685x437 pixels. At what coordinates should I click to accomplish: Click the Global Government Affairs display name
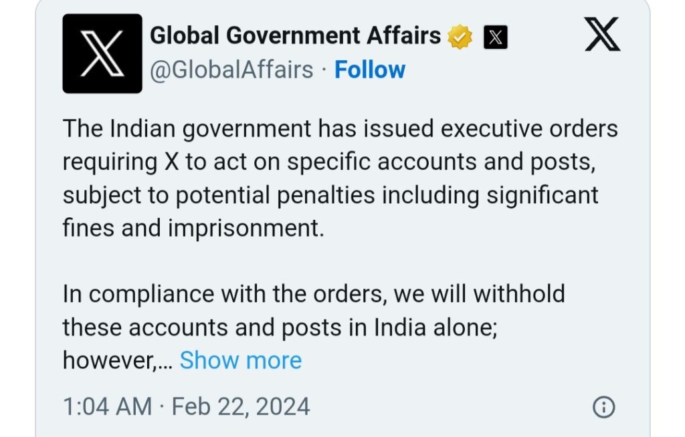pyautogui.click(x=295, y=36)
